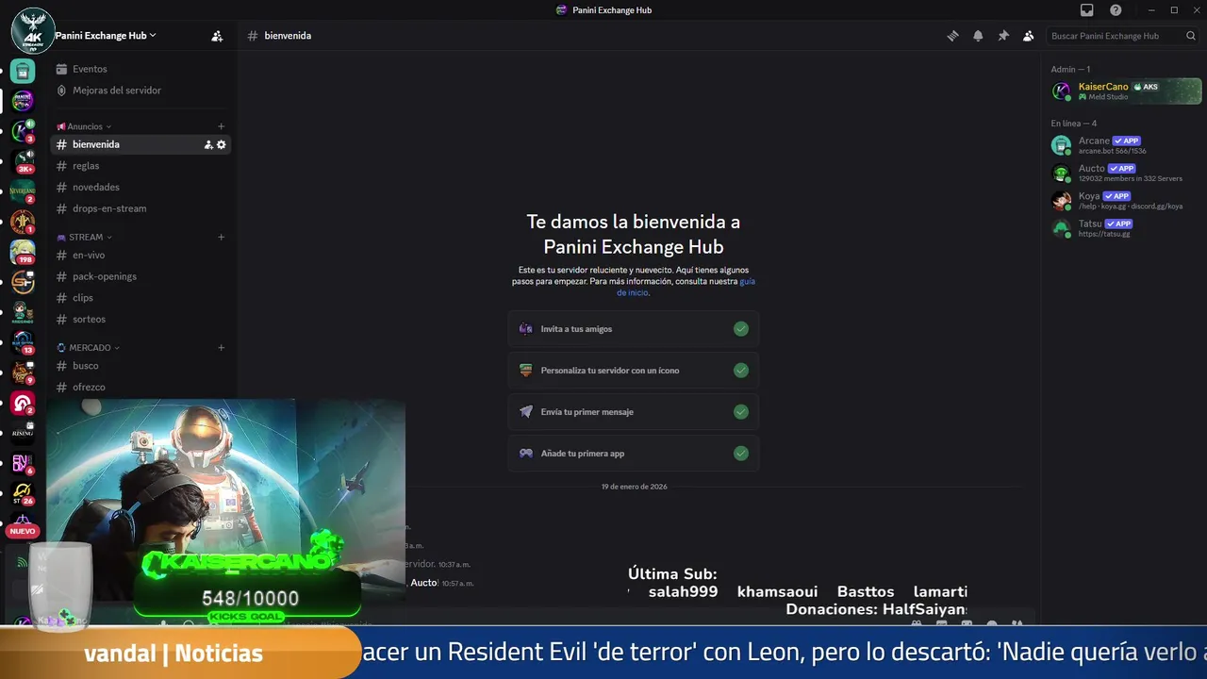The height and width of the screenshot is (679, 1207).
Task: Open the server icon with the 3K+ badge
Action: (x=23, y=160)
